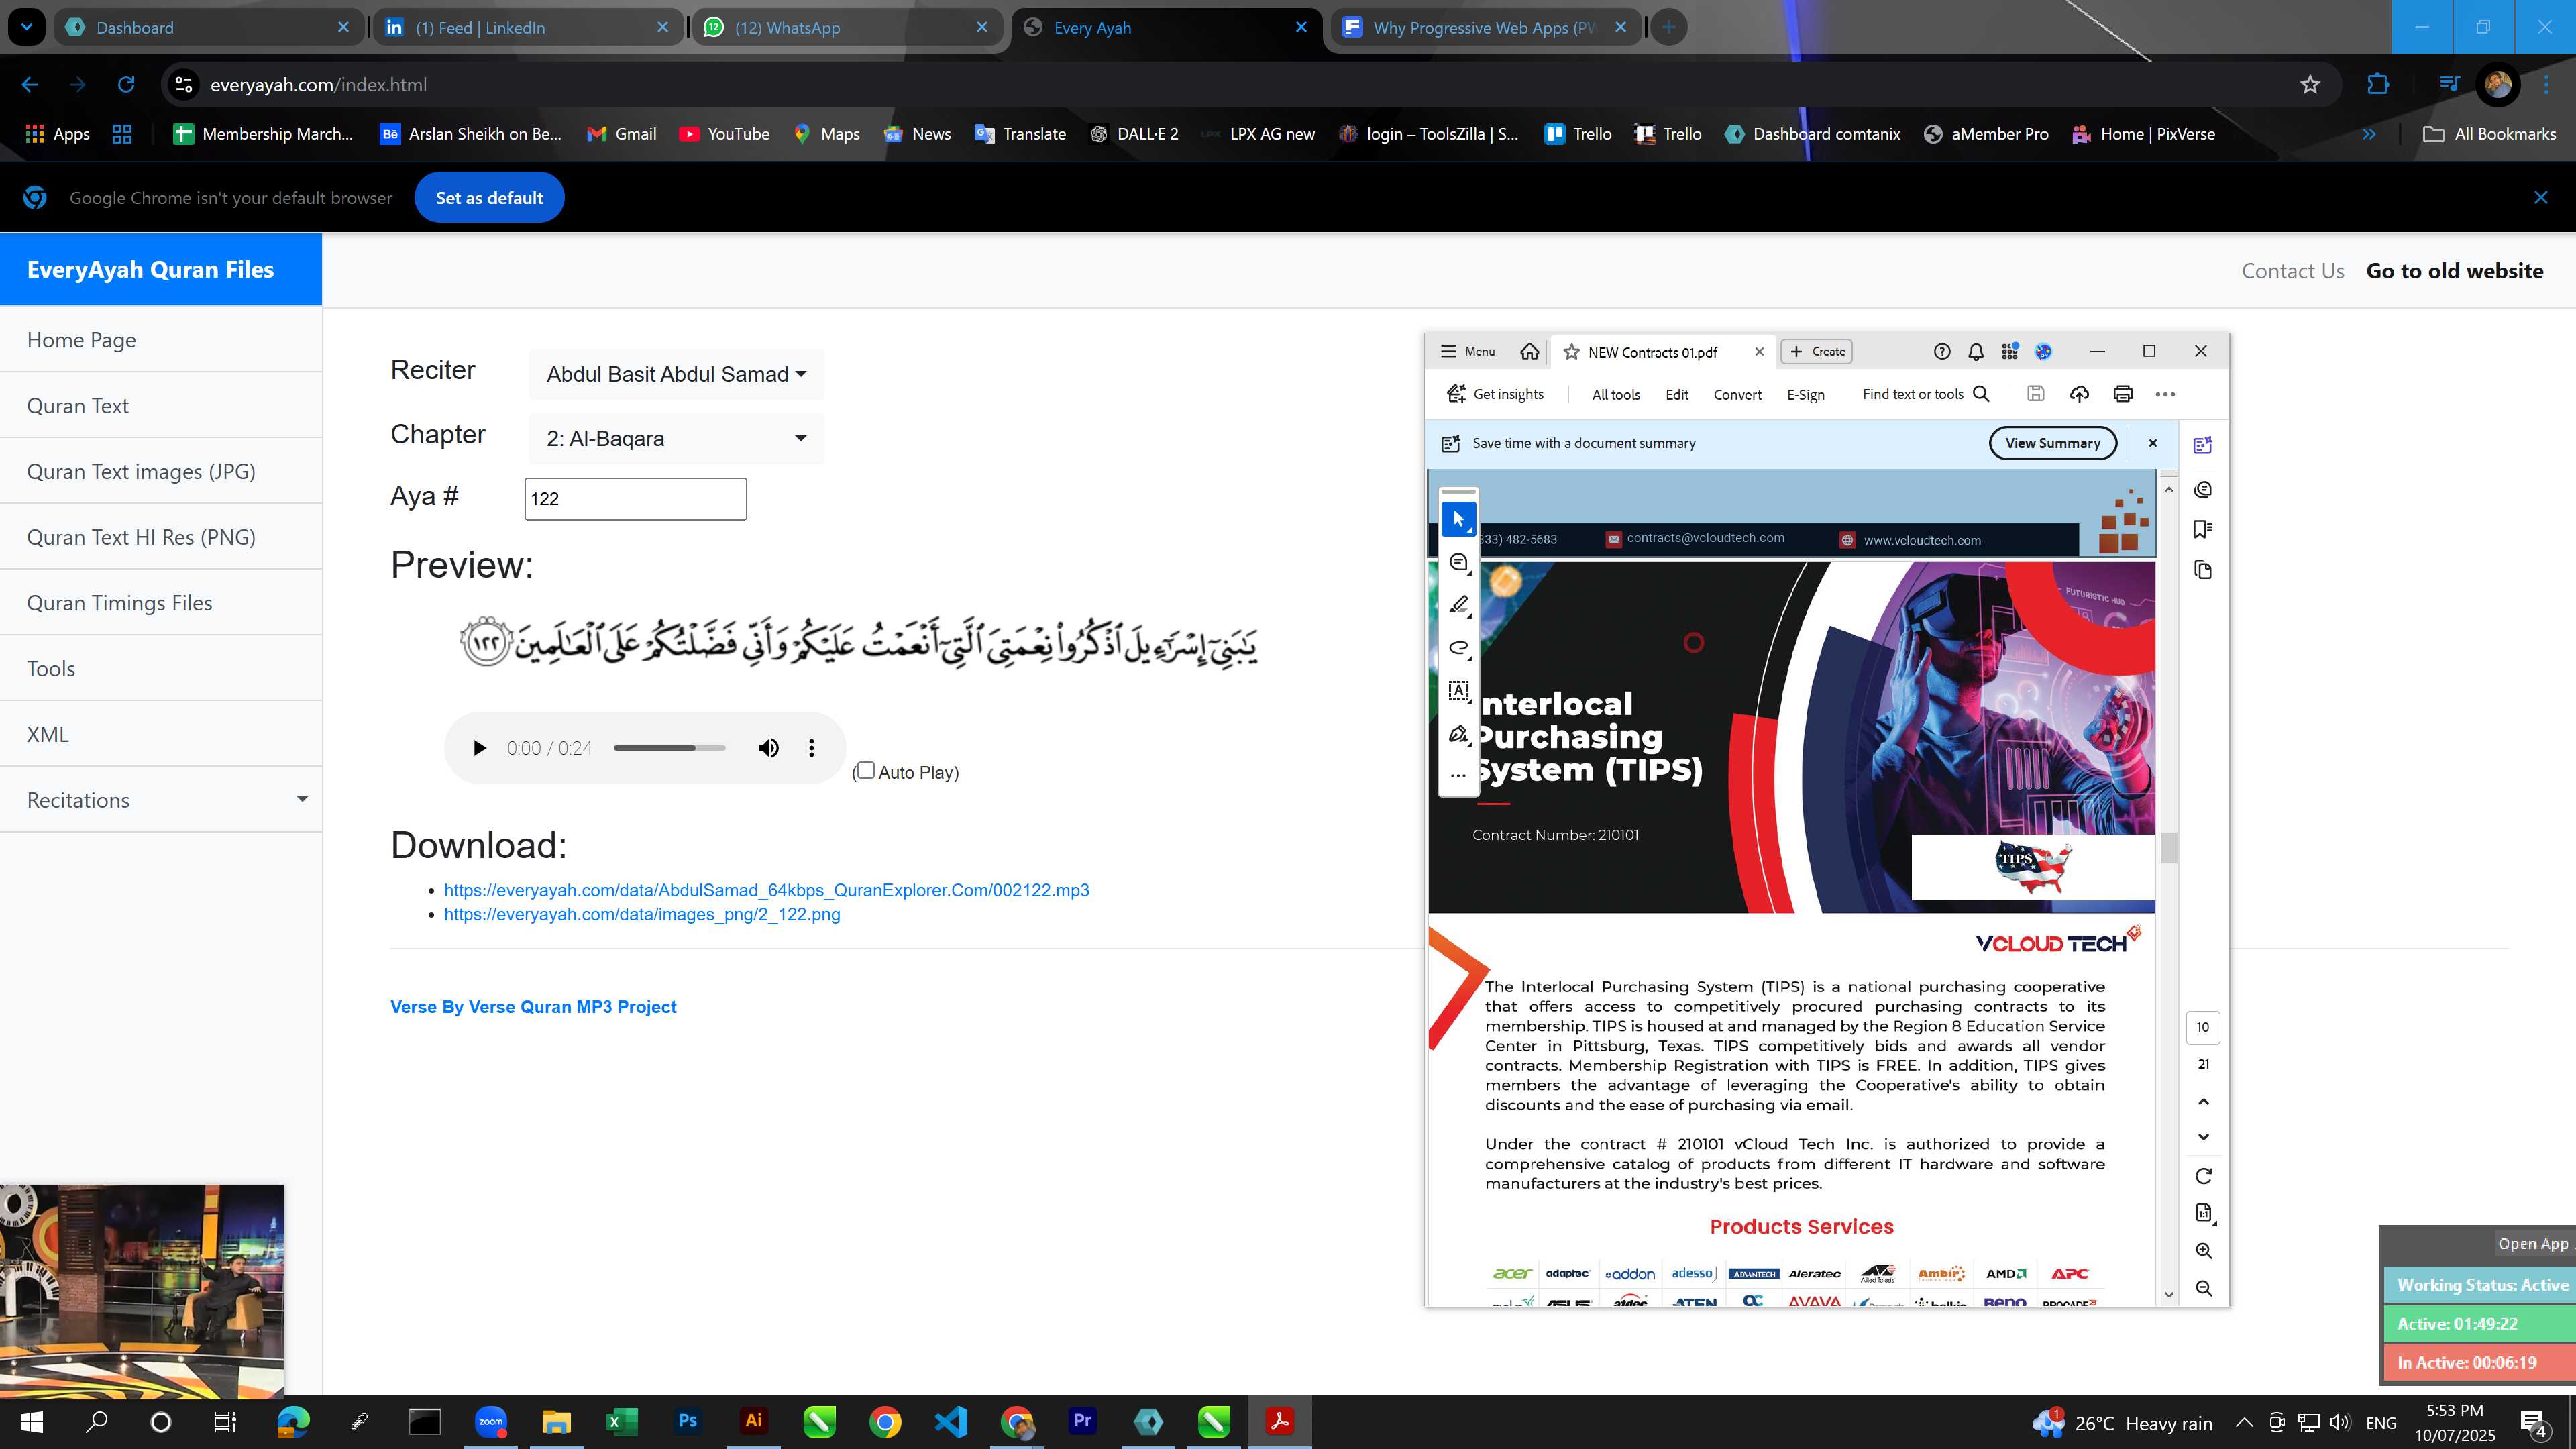Click the View Summary button
This screenshot has height=1449, width=2576.
pos(2052,443)
